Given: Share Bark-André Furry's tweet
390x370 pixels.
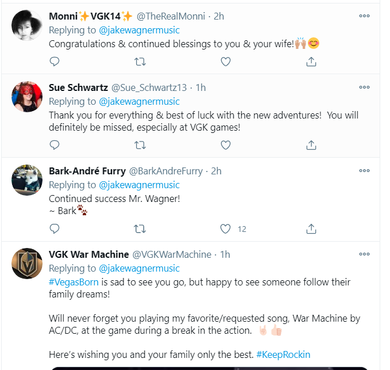Looking at the screenshot, I should pos(311,229).
